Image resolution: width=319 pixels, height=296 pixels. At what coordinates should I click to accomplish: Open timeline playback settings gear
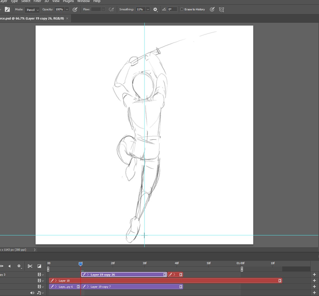click(19, 266)
